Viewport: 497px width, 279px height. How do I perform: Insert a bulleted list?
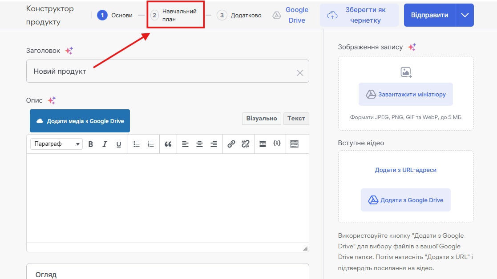coord(137,144)
